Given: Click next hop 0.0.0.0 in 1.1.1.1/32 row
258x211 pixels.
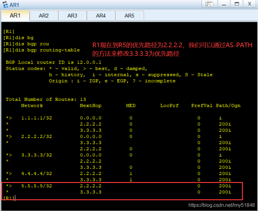Looking at the screenshot, I should tap(91, 118).
